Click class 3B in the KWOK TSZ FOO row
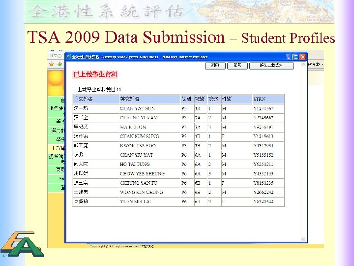 pos(198,146)
